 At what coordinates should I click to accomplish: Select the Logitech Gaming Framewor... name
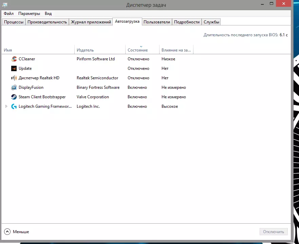(45, 106)
